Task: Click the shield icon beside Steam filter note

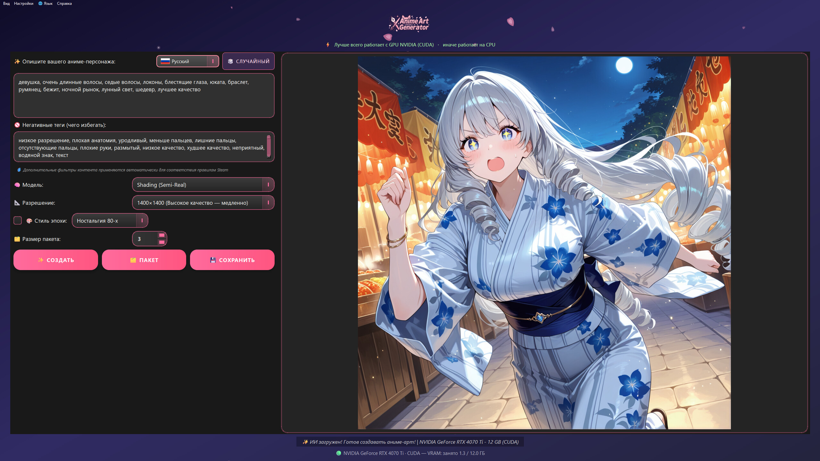Action: point(19,170)
